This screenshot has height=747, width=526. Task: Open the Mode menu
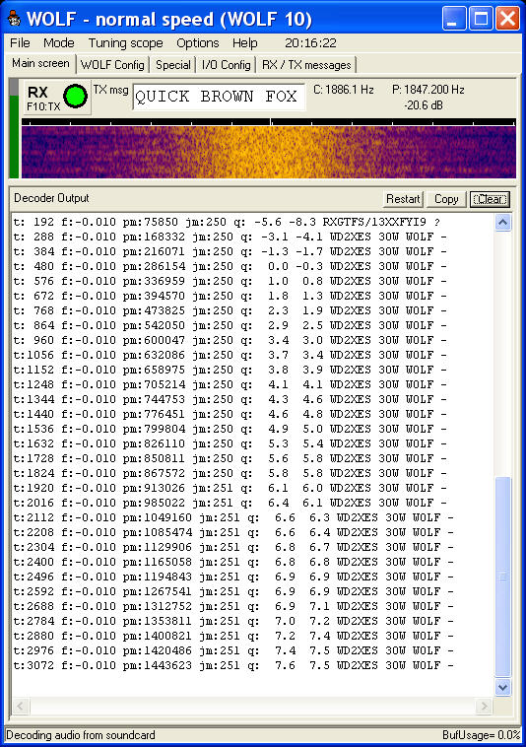pos(58,43)
